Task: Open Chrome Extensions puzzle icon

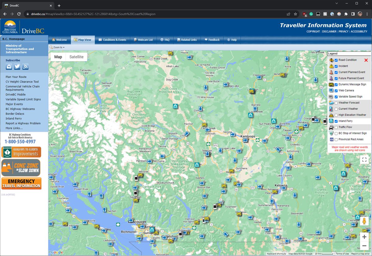Action: [x=346, y=14]
